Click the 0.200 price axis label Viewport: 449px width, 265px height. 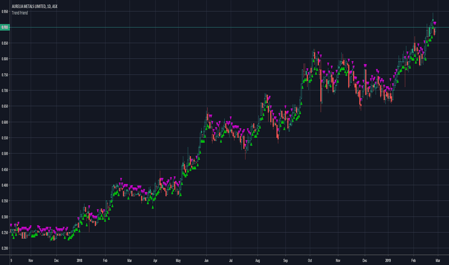(5, 249)
